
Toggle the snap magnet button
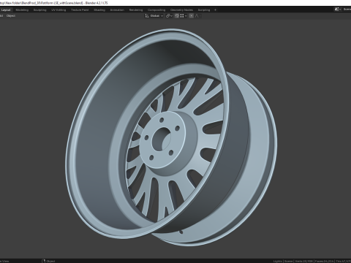tap(177, 16)
